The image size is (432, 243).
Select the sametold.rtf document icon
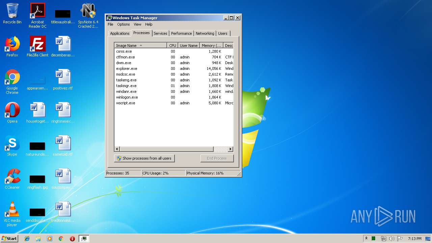coord(63,146)
